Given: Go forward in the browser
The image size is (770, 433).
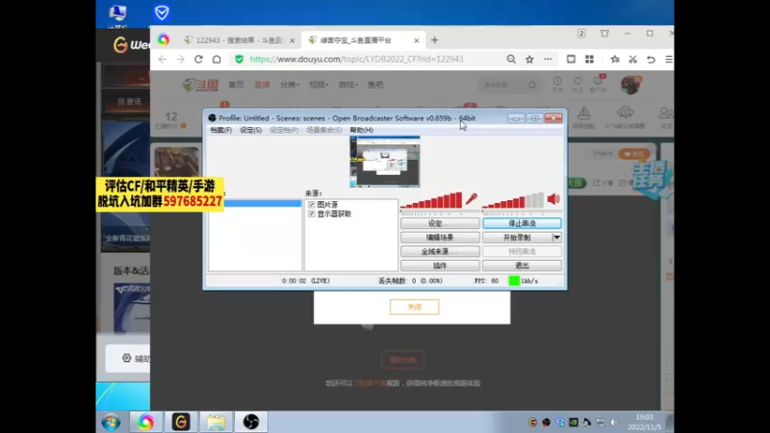Looking at the screenshot, I should pos(180,60).
